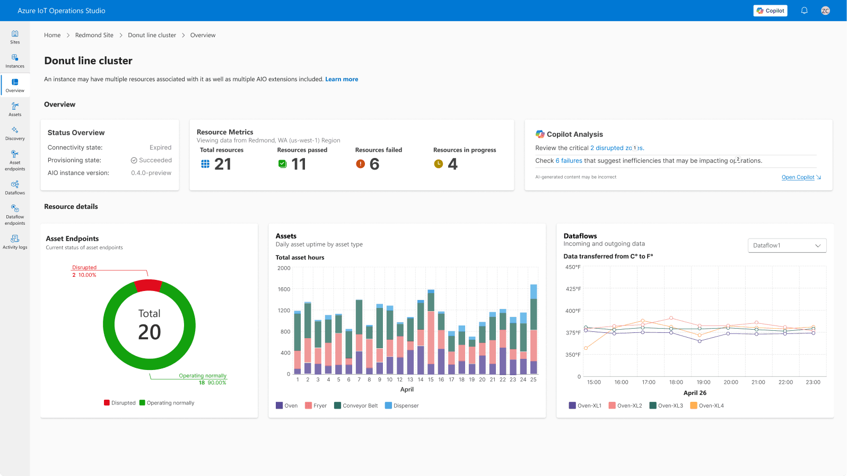847x476 pixels.
Task: Open Activity logs in the sidebar
Action: pyautogui.click(x=15, y=242)
